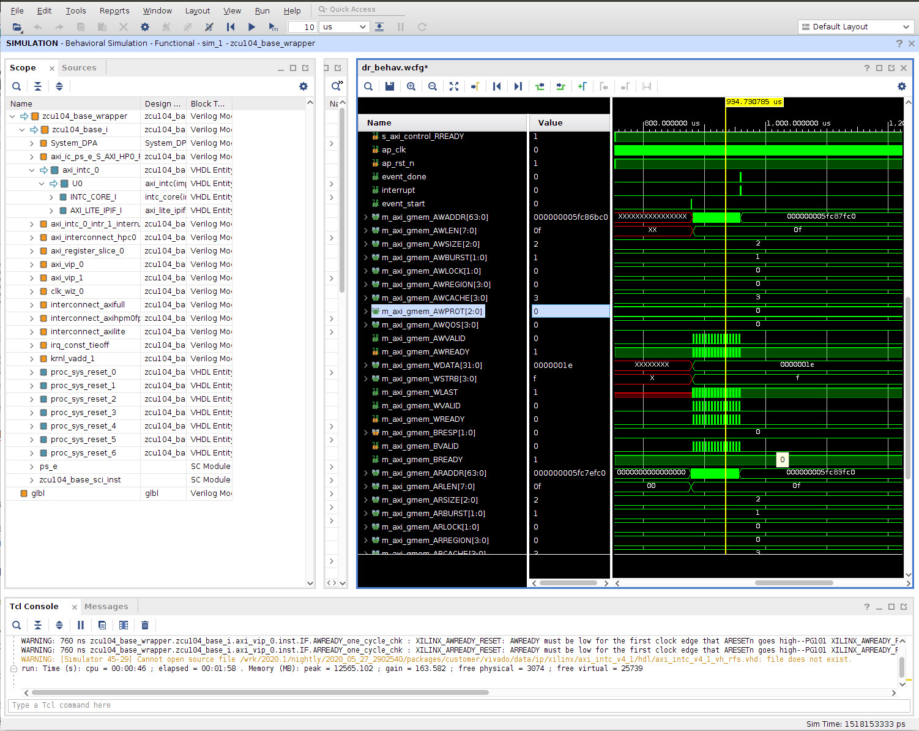The width and height of the screenshot is (919, 731).
Task: Open the simulation Settings gear icon
Action: tap(144, 27)
